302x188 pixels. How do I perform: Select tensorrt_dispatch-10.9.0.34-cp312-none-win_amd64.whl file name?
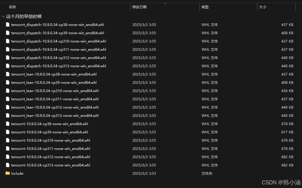pyautogui.click(x=59, y=58)
